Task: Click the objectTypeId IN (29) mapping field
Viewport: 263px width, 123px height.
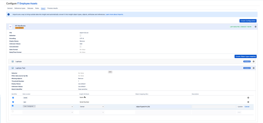Action: (163, 107)
